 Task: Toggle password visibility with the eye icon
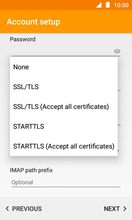[x=117, y=51]
